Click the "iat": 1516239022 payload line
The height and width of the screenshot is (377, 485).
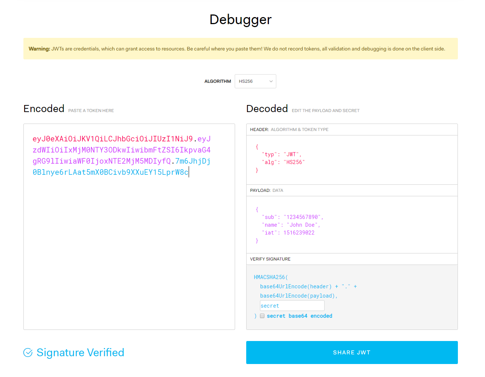coord(288,233)
